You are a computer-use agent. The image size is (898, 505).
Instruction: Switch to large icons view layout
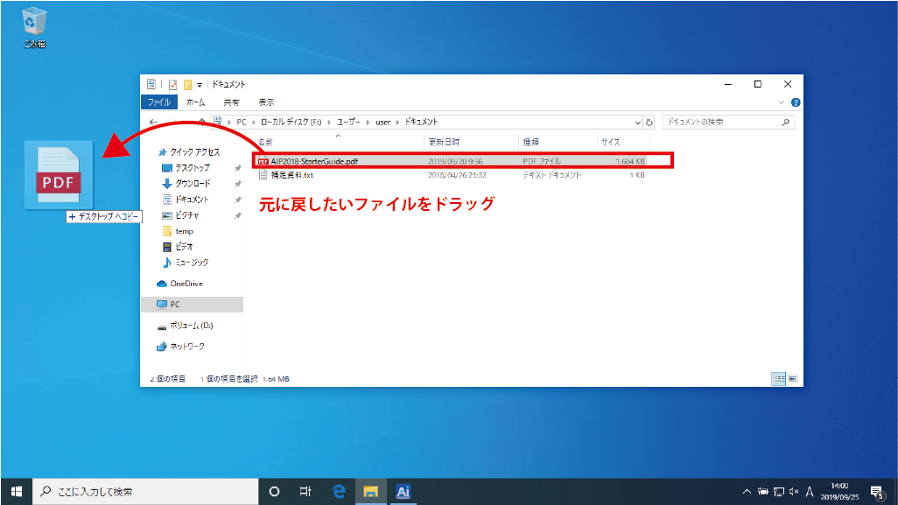tap(793, 378)
